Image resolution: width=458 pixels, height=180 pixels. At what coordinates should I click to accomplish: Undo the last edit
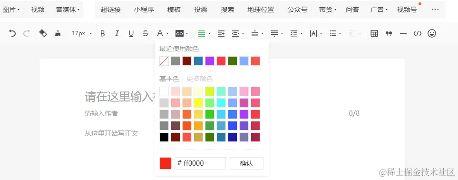(x=12, y=33)
